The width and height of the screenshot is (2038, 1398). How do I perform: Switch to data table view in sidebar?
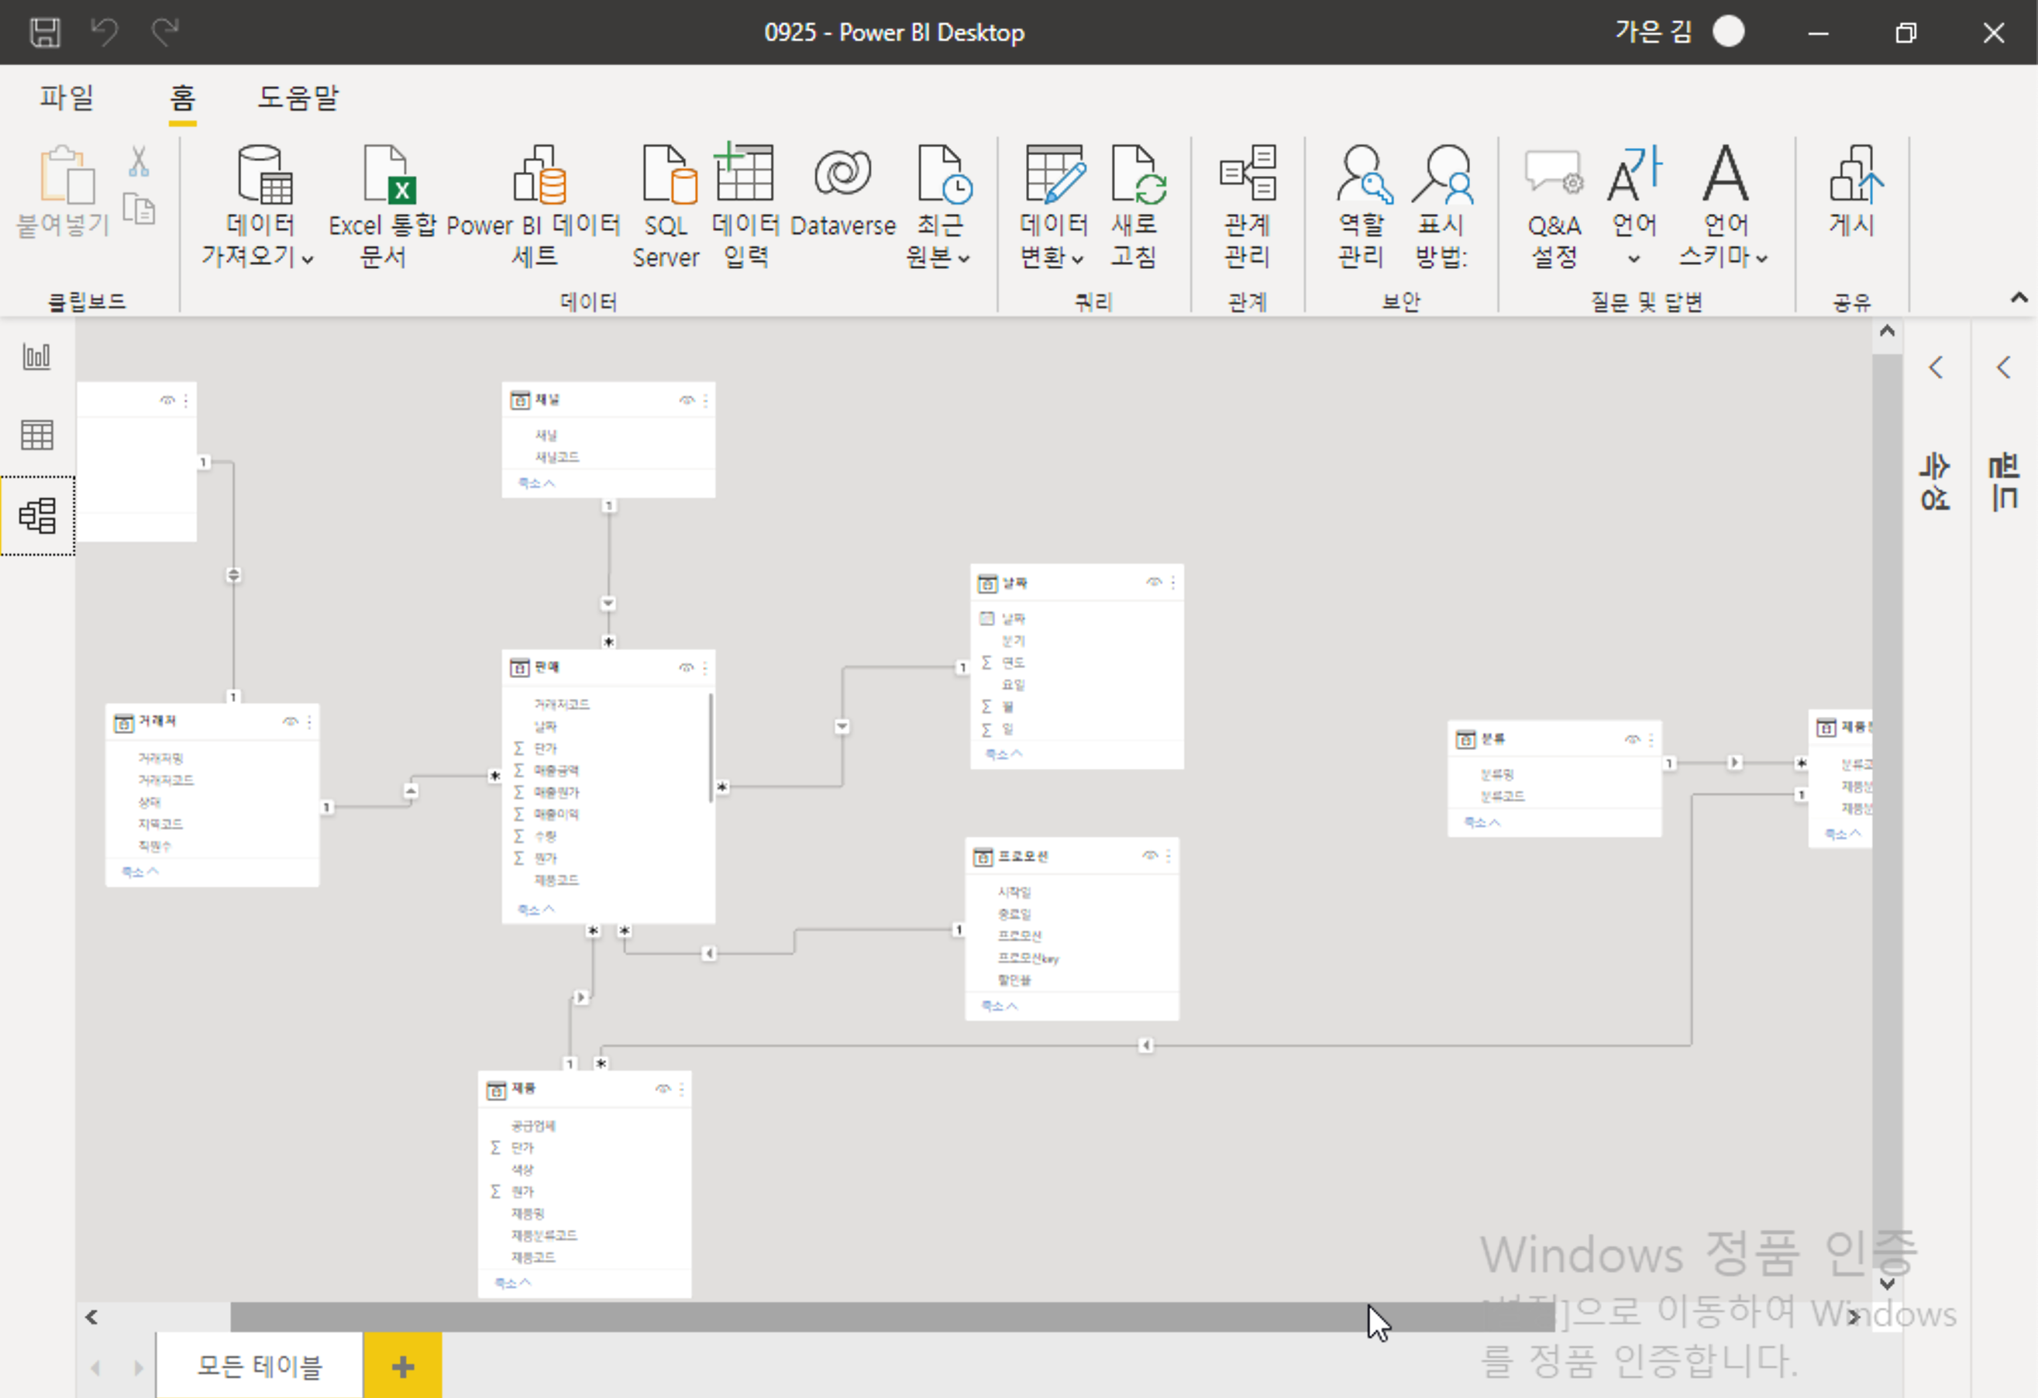[37, 434]
